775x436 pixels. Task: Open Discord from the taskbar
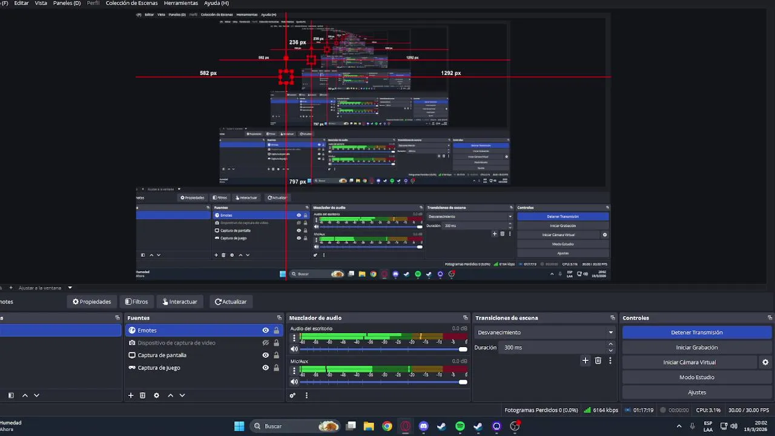(x=423, y=426)
